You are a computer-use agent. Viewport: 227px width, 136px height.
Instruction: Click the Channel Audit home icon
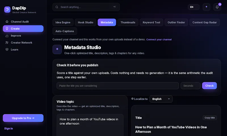click(x=7, y=22)
